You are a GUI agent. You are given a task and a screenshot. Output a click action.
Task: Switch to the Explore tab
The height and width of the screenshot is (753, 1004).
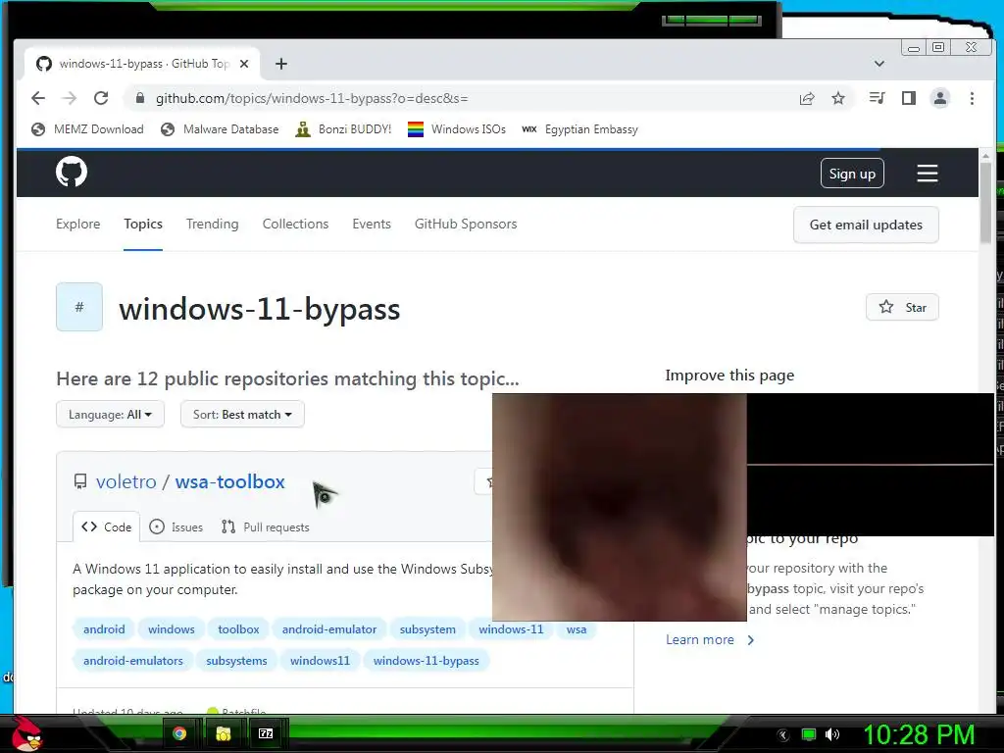coord(78,224)
